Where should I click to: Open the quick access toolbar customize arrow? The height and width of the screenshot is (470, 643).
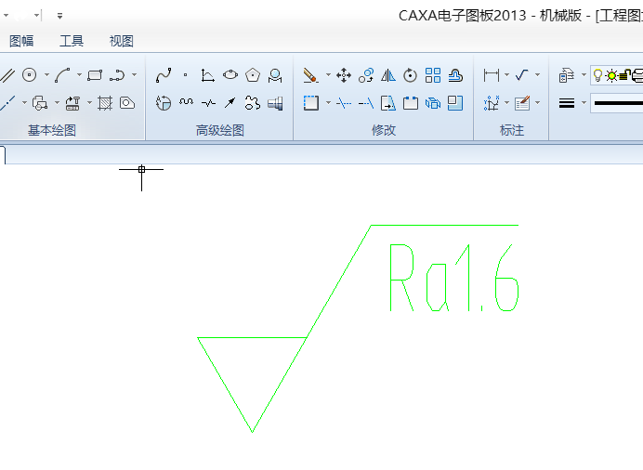click(59, 16)
